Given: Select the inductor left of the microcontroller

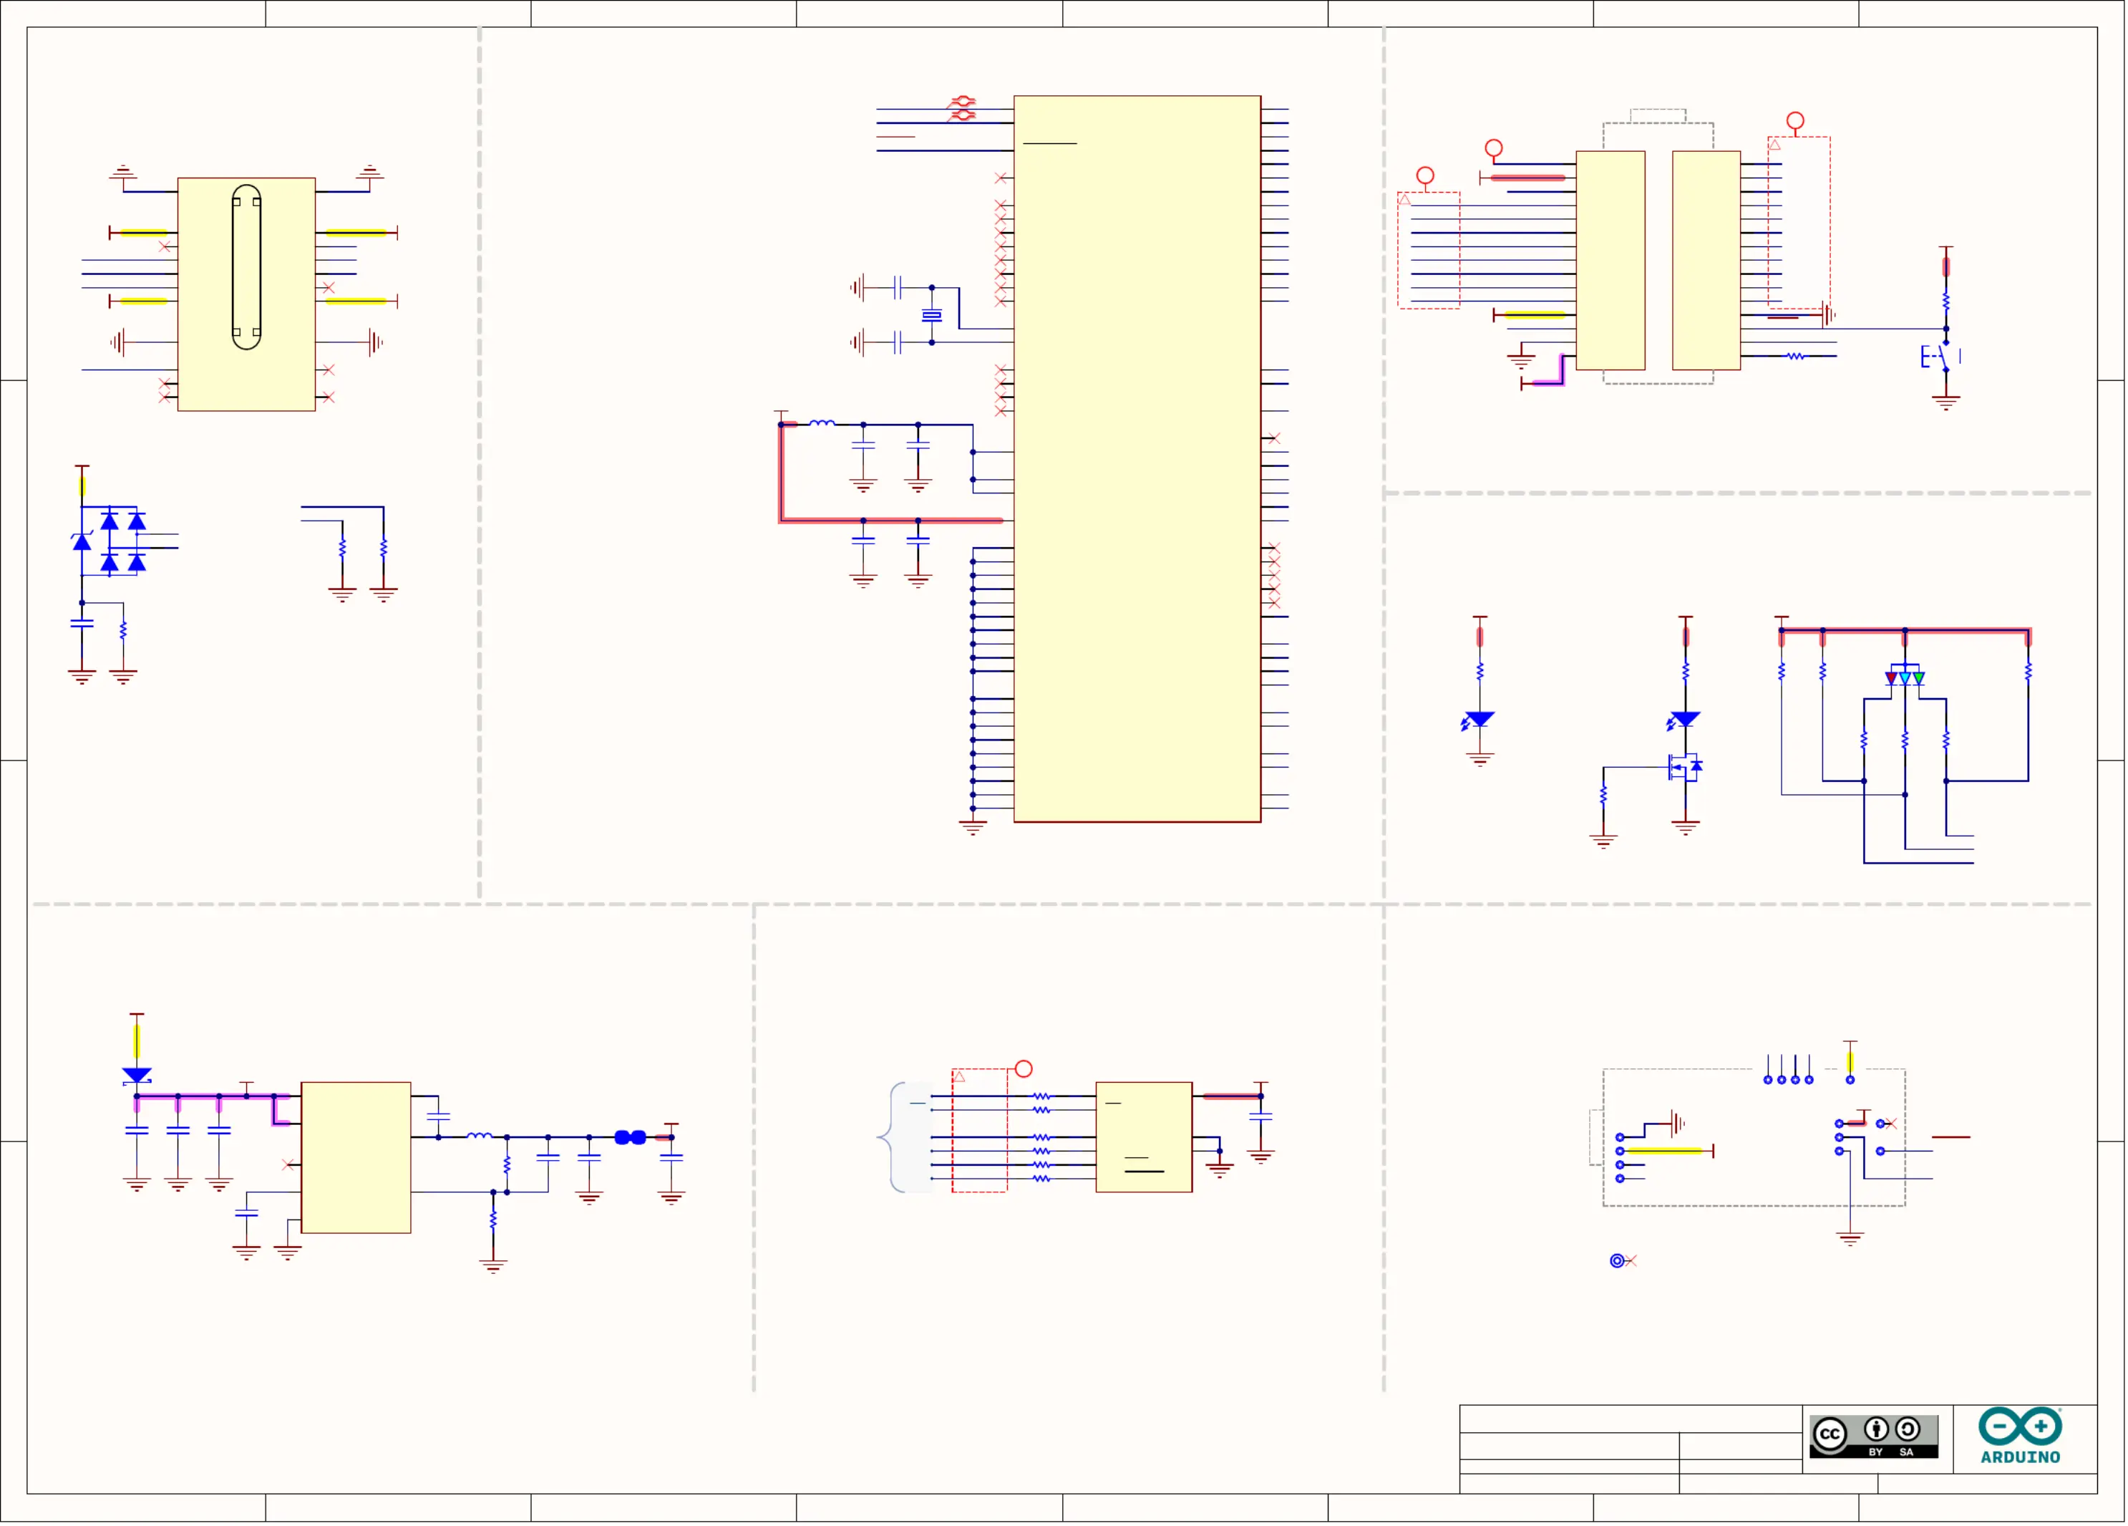Looking at the screenshot, I should pyautogui.click(x=822, y=423).
